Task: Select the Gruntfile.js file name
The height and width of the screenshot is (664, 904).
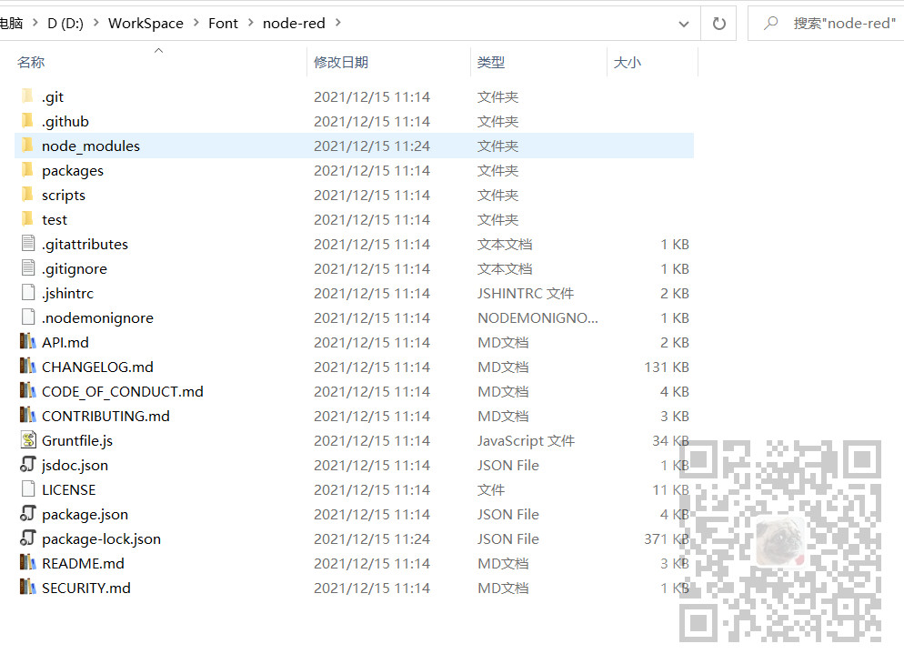Action: pyautogui.click(x=77, y=440)
